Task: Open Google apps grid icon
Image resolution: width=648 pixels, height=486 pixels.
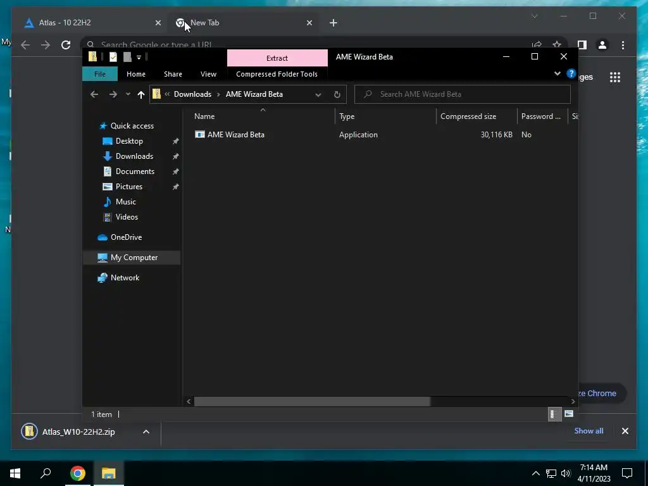Action: click(615, 77)
